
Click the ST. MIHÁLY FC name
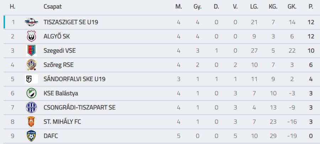coord(62,122)
